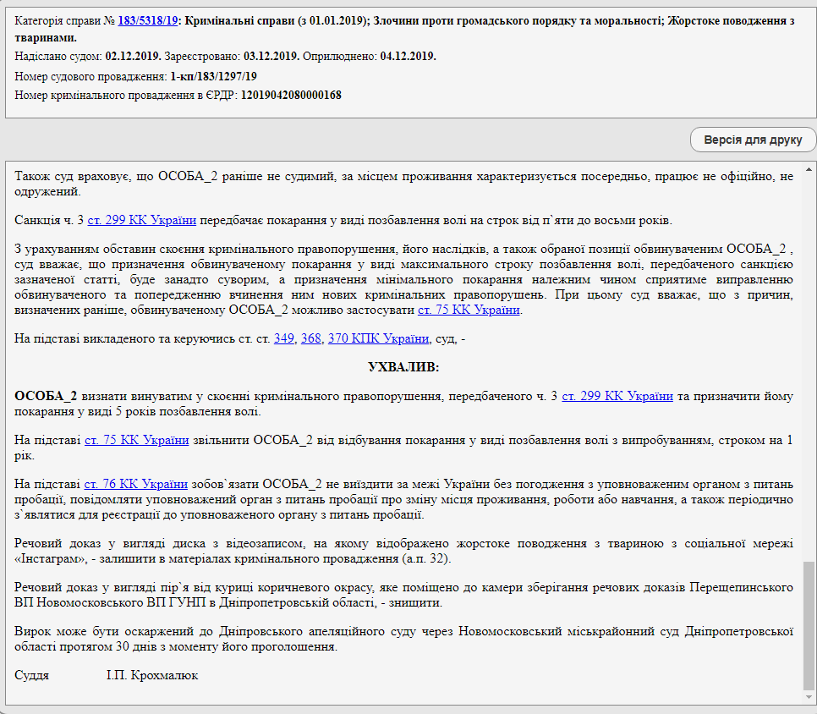This screenshot has width=817, height=714.
Task: Follow the article 349 link
Action: click(284, 338)
